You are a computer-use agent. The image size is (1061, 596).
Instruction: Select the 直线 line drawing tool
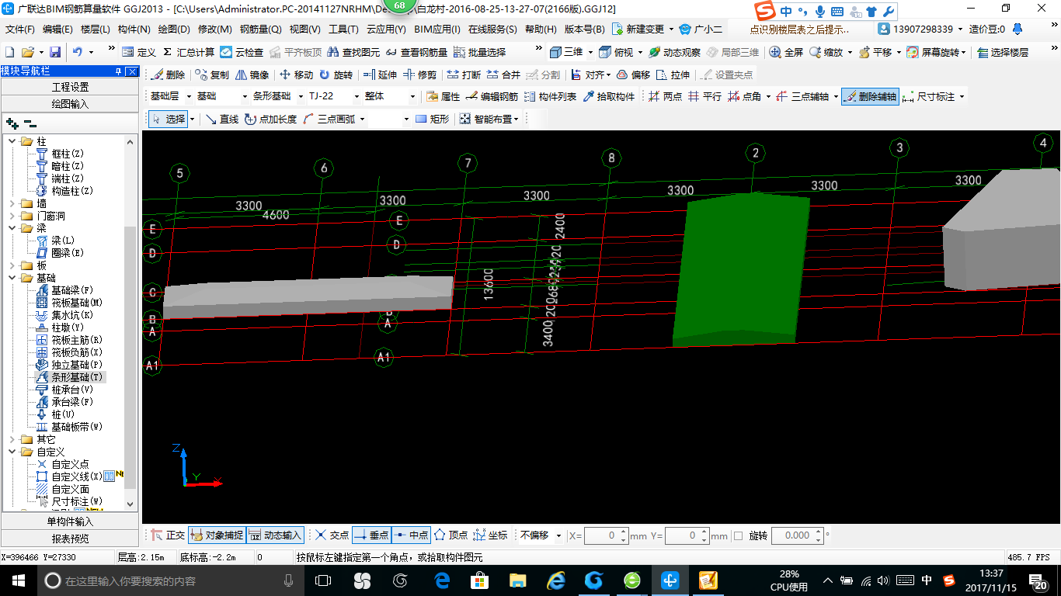pyautogui.click(x=222, y=119)
